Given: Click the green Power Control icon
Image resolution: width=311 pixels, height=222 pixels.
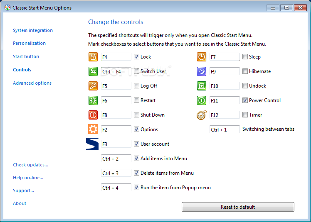Looking at the screenshot, I should point(202,100).
